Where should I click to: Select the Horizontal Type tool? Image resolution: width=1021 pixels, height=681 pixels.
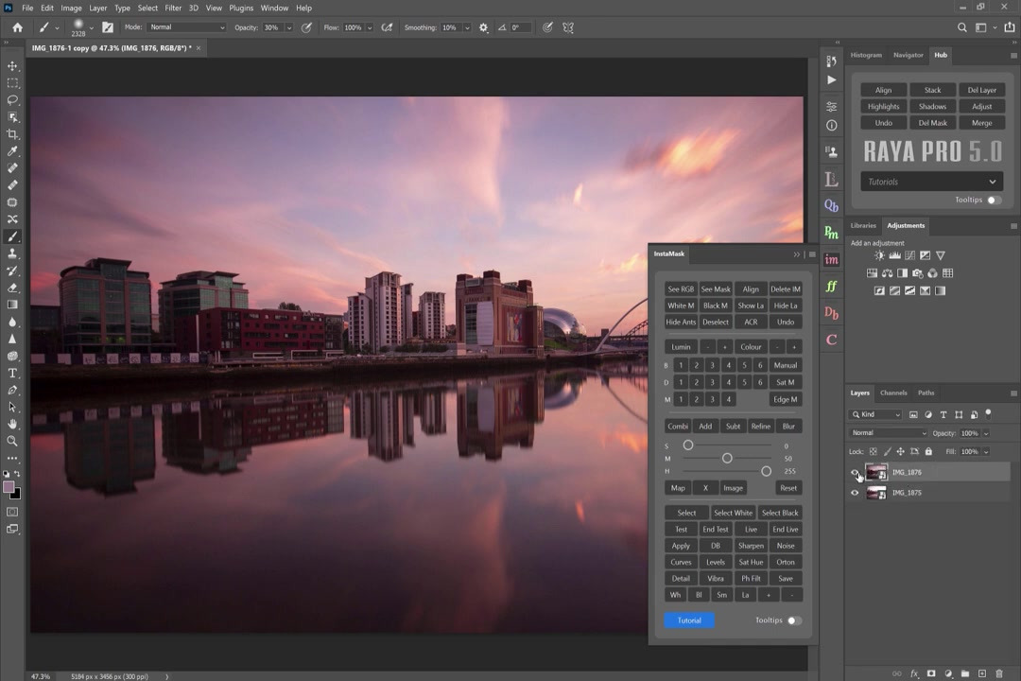[12, 373]
